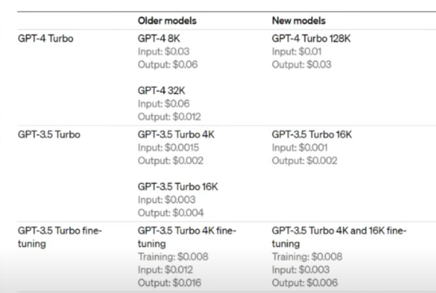Image resolution: width=436 pixels, height=293 pixels.
Task: Select the "Output: $0.012" price for GPT-4 32K
Action: [169, 117]
